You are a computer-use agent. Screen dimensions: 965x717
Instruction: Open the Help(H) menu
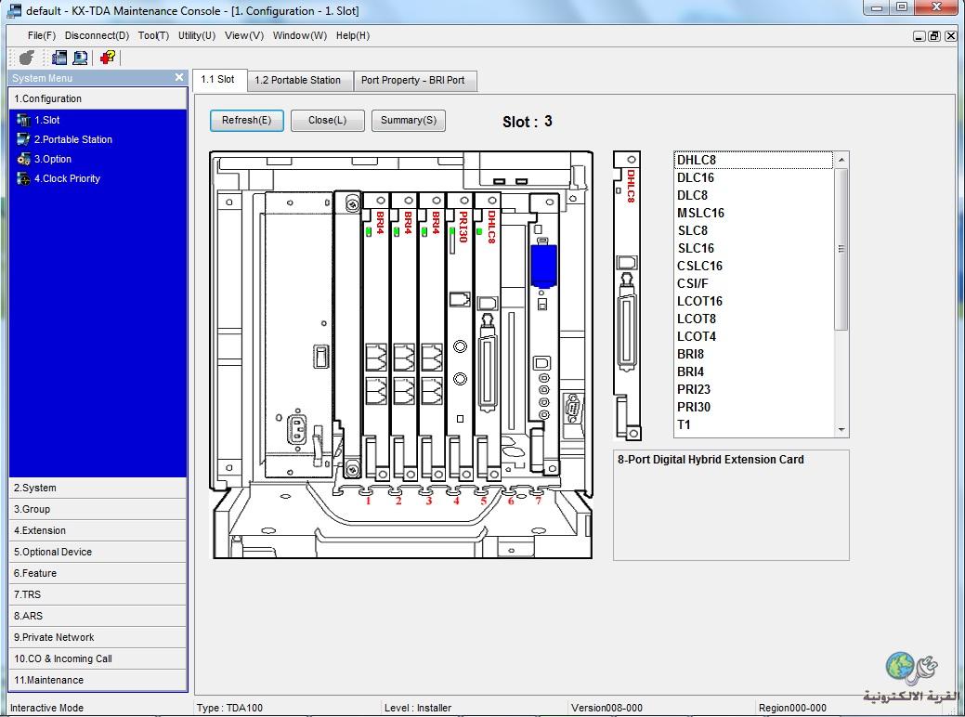point(353,35)
